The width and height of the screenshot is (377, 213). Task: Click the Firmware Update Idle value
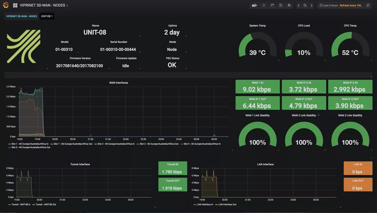[x=126, y=66]
